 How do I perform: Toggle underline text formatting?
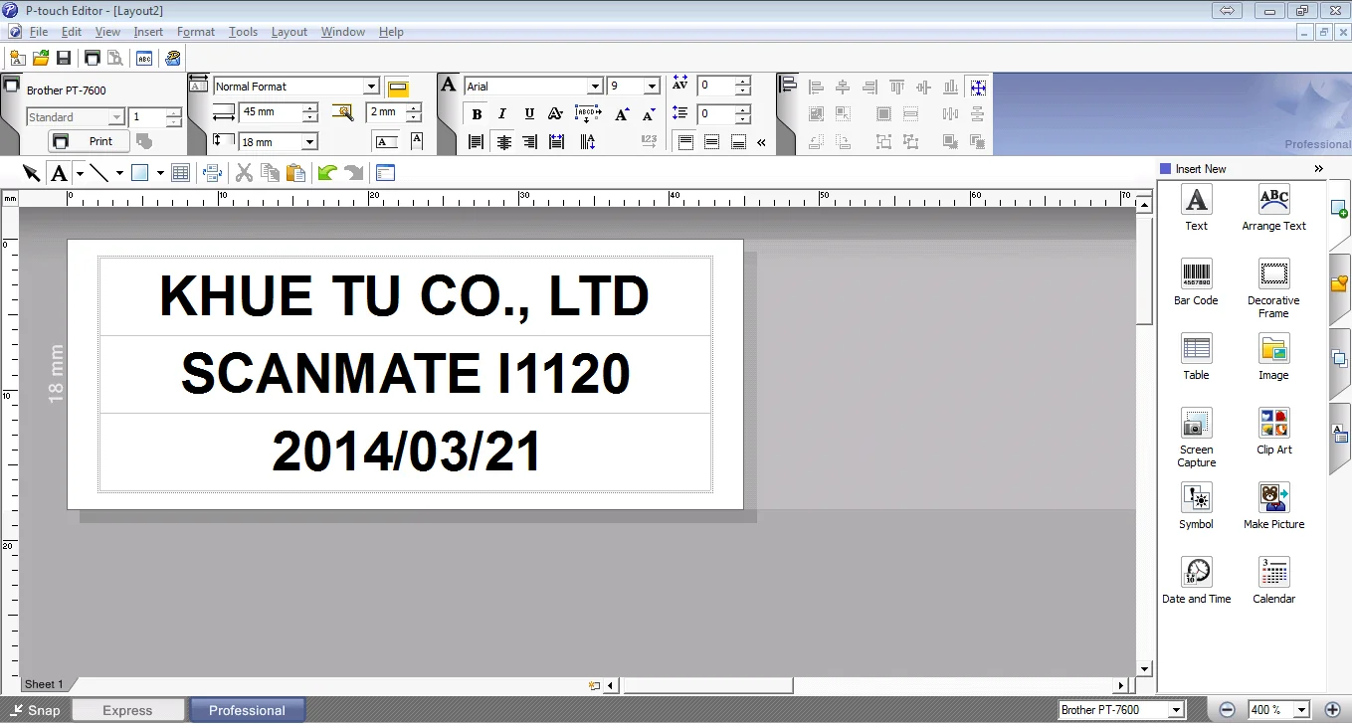coord(529,114)
